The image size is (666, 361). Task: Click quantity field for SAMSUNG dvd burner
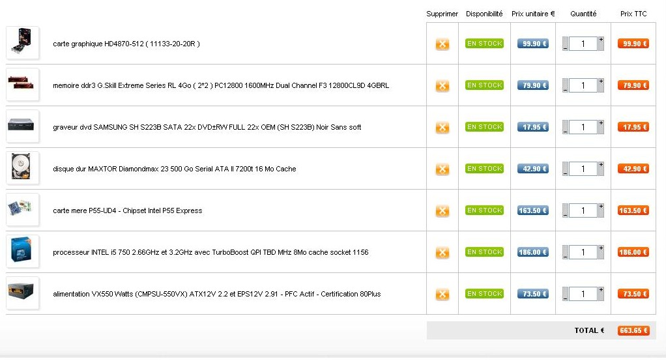pos(583,127)
